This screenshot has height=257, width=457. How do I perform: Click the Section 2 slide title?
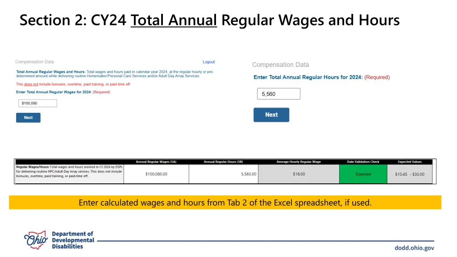(210, 20)
